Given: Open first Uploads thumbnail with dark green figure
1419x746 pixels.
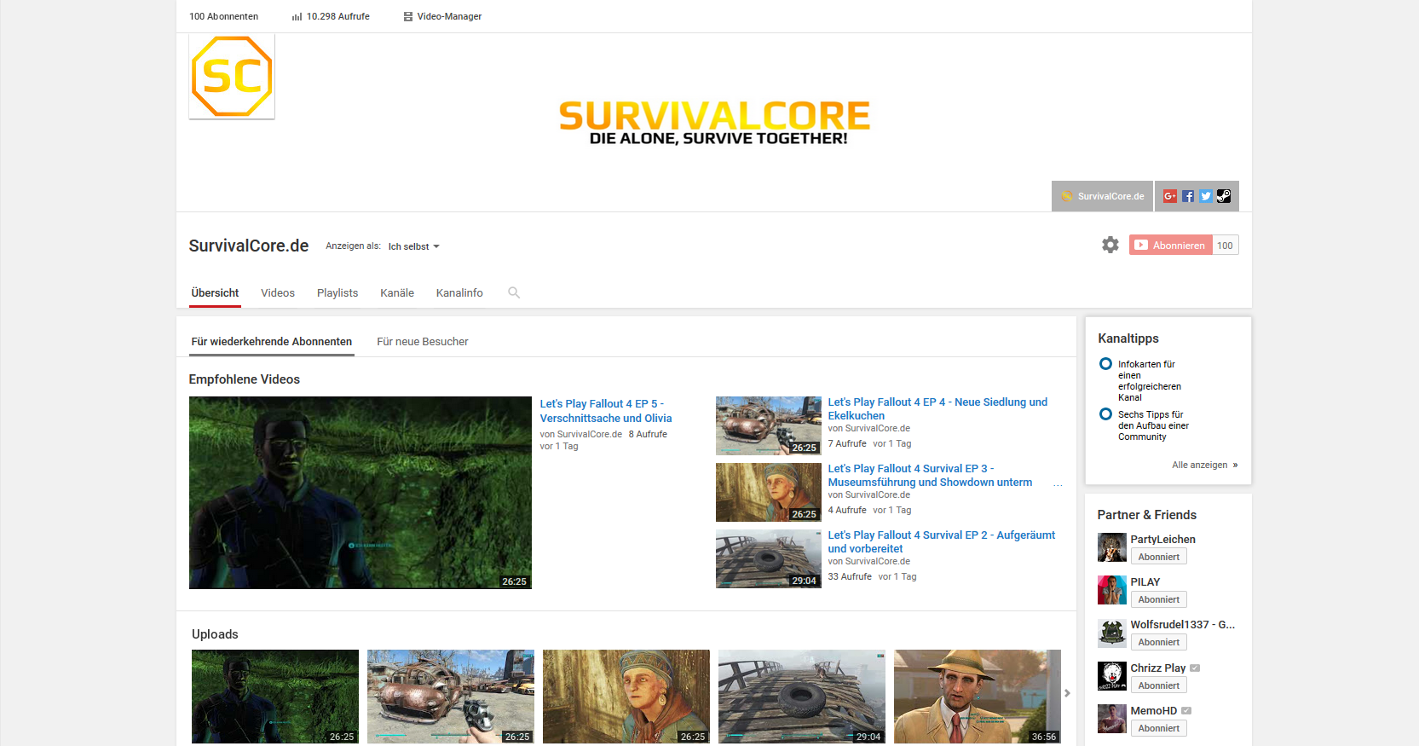Looking at the screenshot, I should 275,697.
